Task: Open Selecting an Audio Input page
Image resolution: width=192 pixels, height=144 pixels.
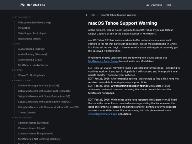Action: click(x=32, y=33)
